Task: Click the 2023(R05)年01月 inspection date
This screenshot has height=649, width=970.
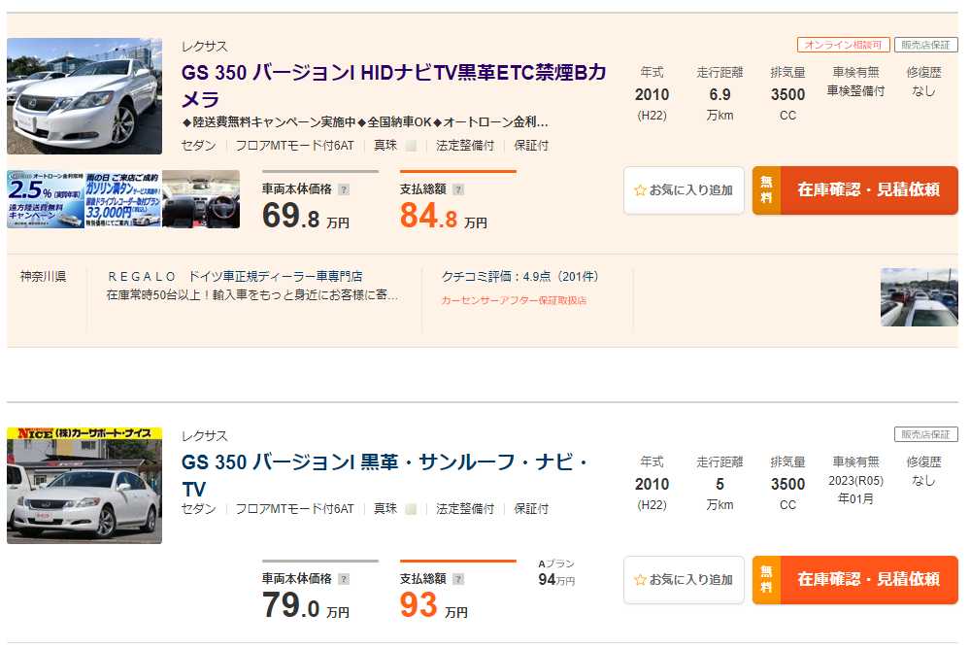Action: [855, 490]
